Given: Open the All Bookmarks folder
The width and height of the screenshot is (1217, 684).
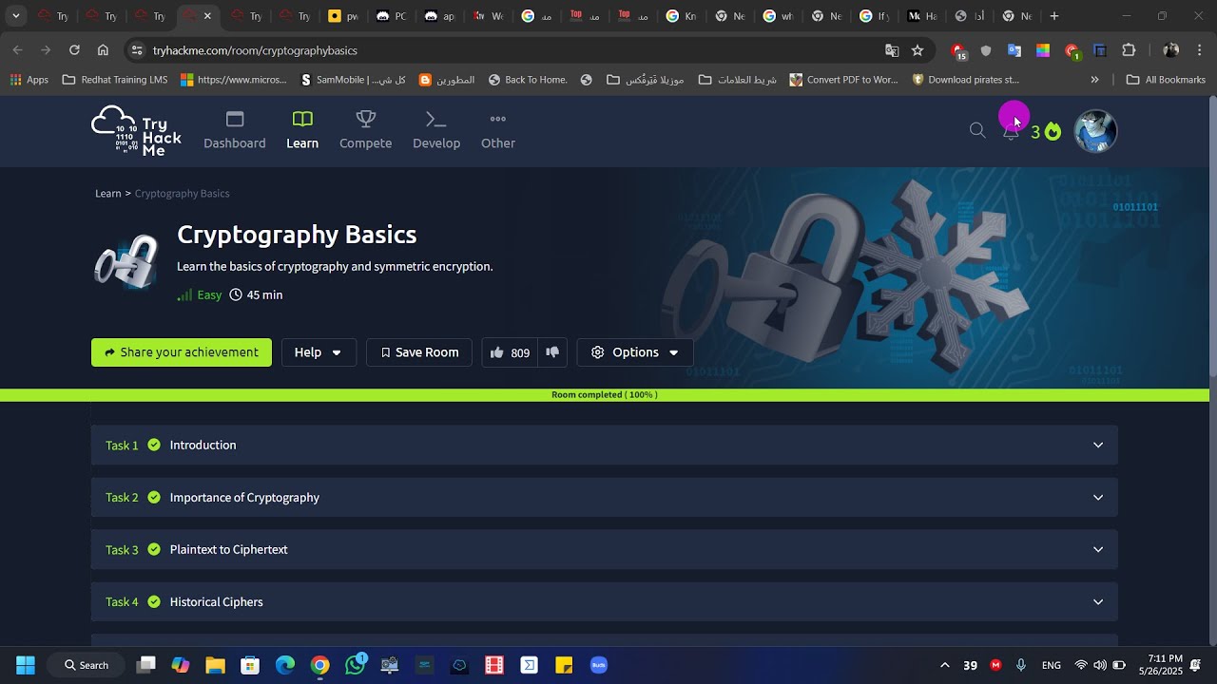Looking at the screenshot, I should pyautogui.click(x=1166, y=80).
